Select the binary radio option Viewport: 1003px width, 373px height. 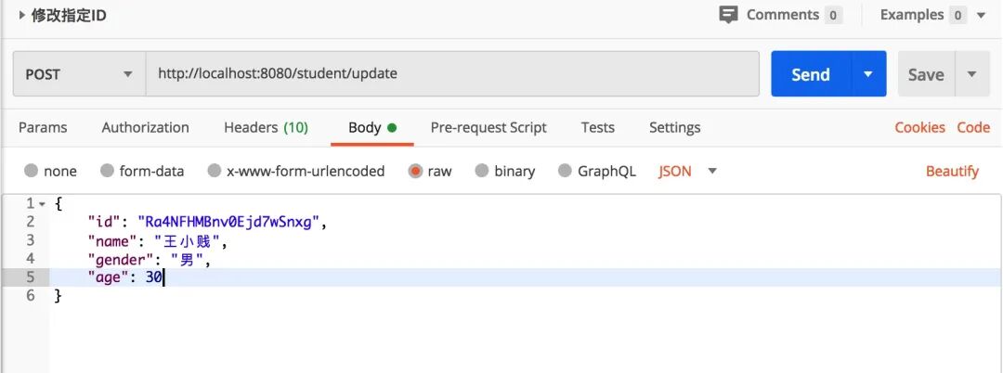click(482, 171)
